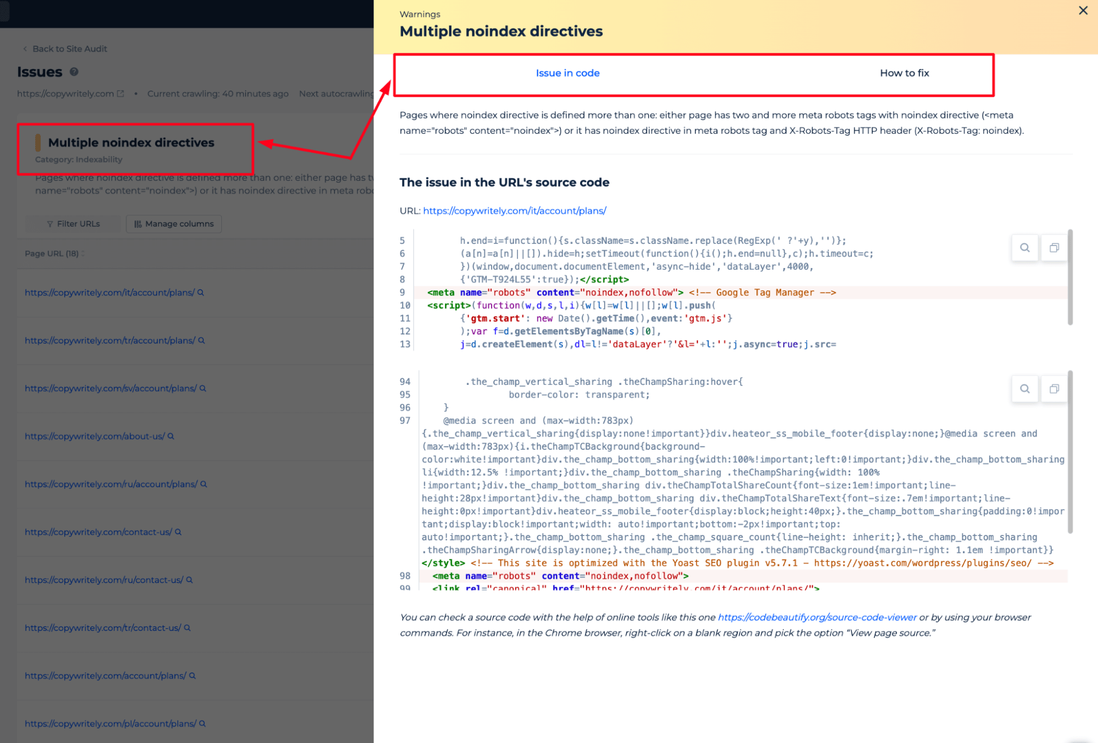The height and width of the screenshot is (743, 1098).
Task: Open the How to fix tab
Action: point(904,73)
